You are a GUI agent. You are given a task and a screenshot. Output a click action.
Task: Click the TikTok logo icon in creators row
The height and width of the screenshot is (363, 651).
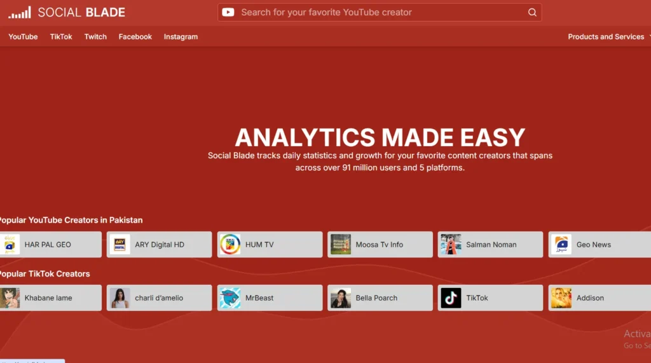451,298
